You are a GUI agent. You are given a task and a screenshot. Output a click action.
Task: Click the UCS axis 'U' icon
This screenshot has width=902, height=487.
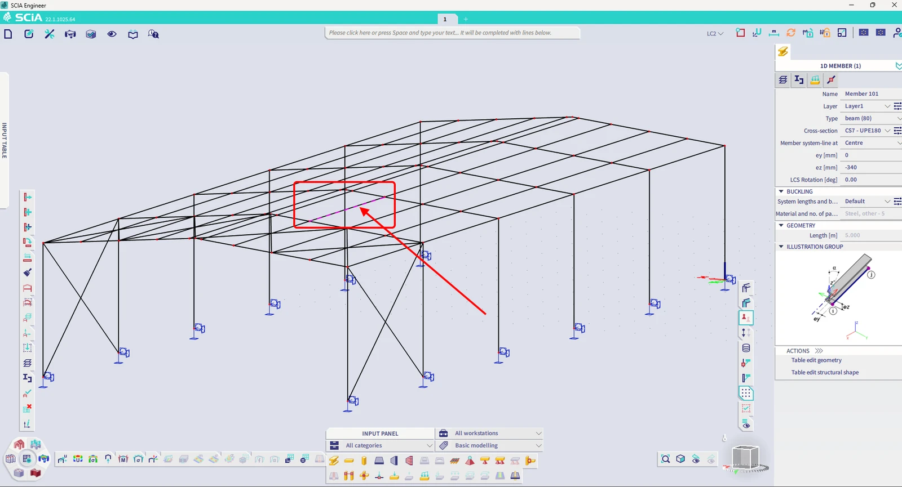tap(757, 33)
